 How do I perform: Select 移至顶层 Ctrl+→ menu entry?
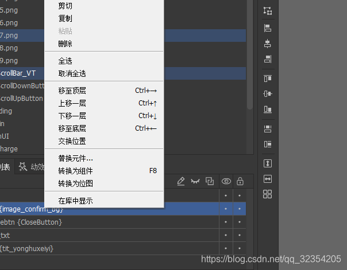coord(104,91)
